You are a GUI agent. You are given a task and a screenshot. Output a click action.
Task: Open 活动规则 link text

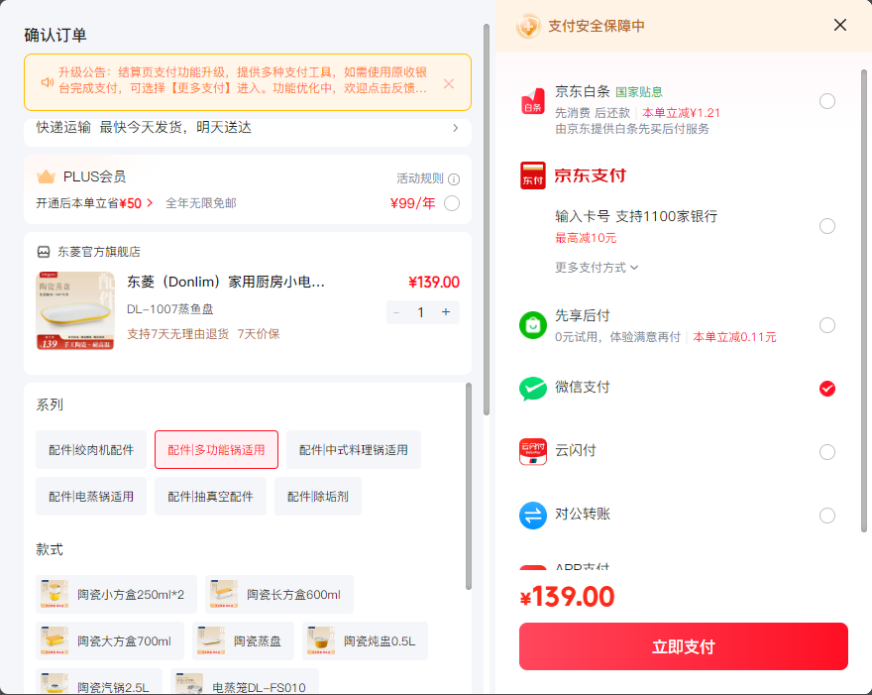pyautogui.click(x=420, y=178)
